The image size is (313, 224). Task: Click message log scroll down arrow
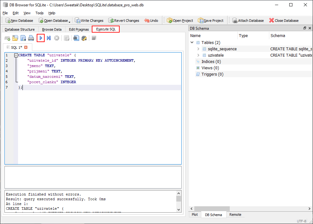click(179, 210)
